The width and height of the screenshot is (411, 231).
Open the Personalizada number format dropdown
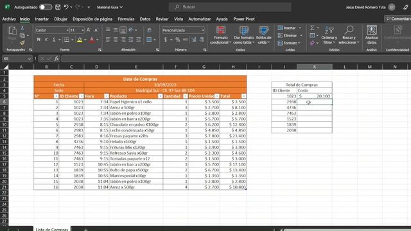click(x=203, y=30)
